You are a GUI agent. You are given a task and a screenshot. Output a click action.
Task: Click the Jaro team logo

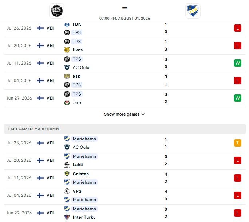[67, 102]
